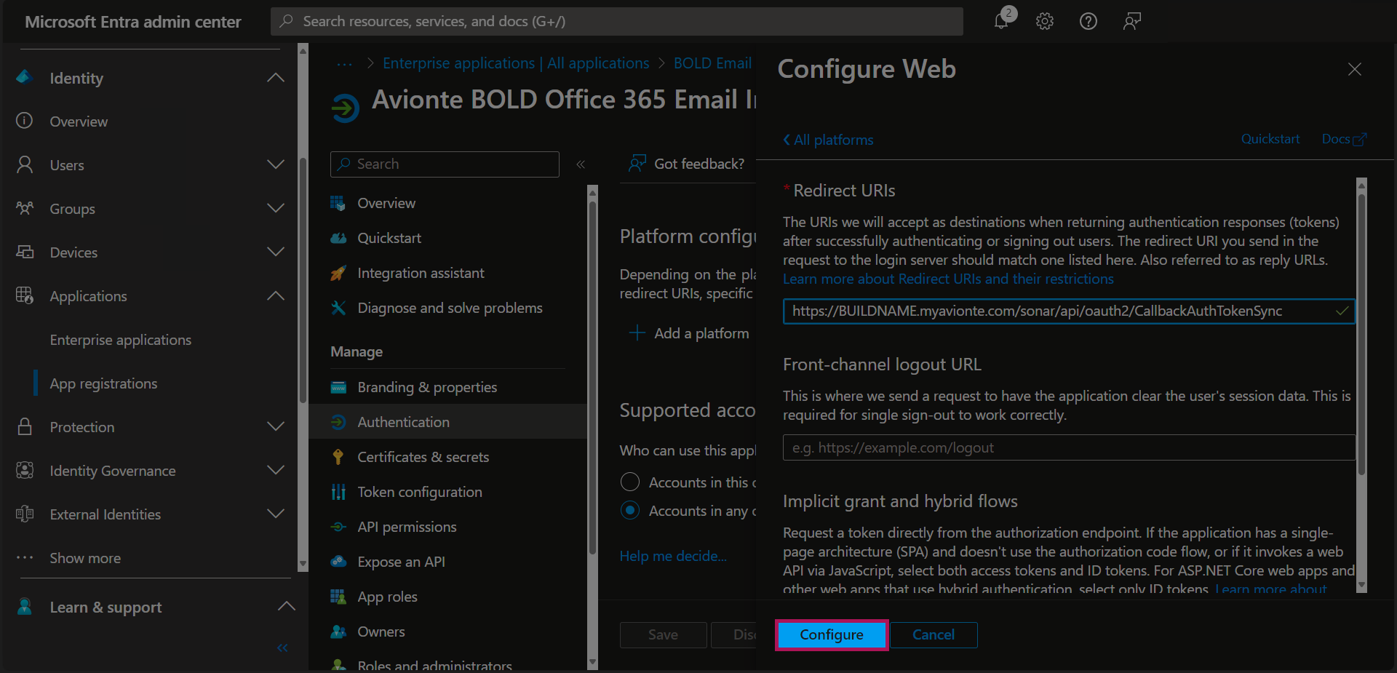Collapse the app menu with double-chevron icon
Image resolution: width=1397 pixels, height=673 pixels.
(581, 164)
